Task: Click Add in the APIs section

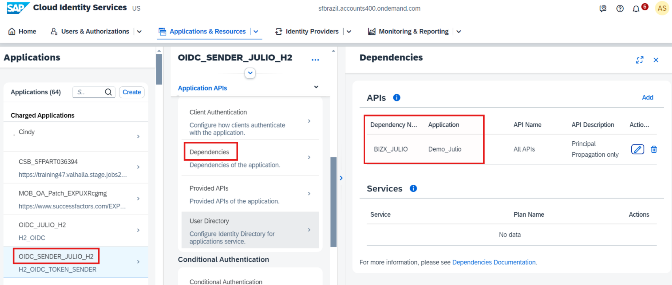Action: click(648, 97)
